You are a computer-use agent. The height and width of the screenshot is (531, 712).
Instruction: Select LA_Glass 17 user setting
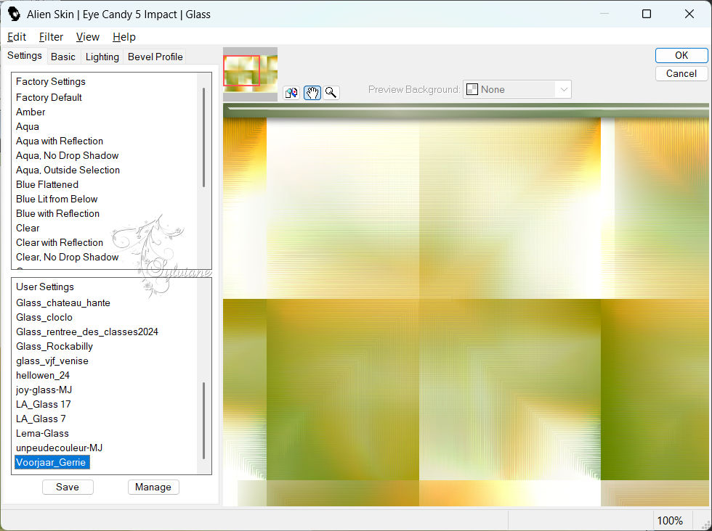point(43,405)
